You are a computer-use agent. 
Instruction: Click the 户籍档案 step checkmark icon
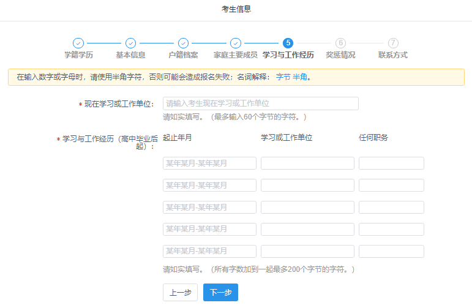183,43
